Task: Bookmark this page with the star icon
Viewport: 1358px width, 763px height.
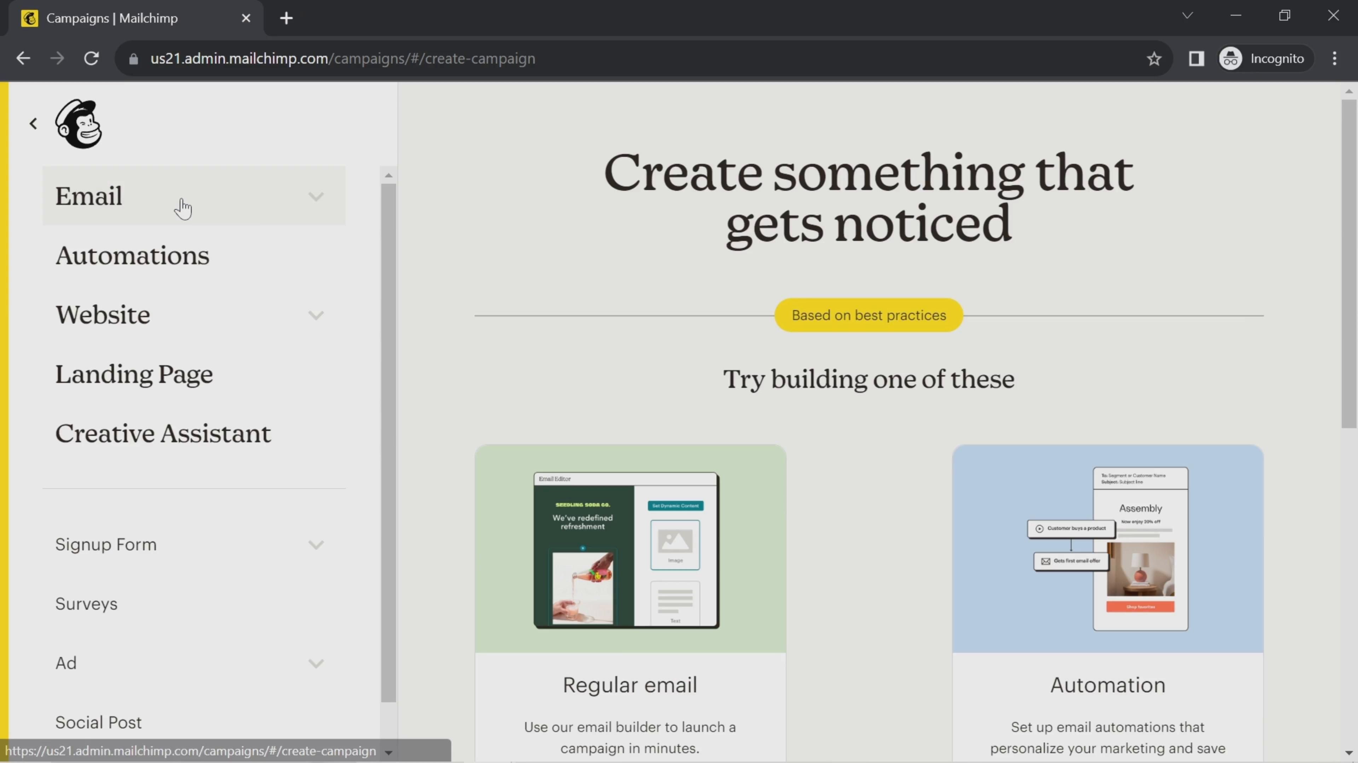Action: (x=1154, y=58)
